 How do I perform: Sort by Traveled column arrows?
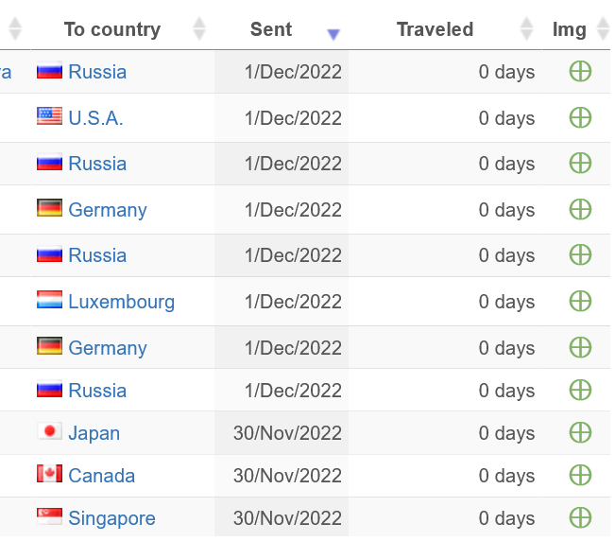[x=527, y=29]
